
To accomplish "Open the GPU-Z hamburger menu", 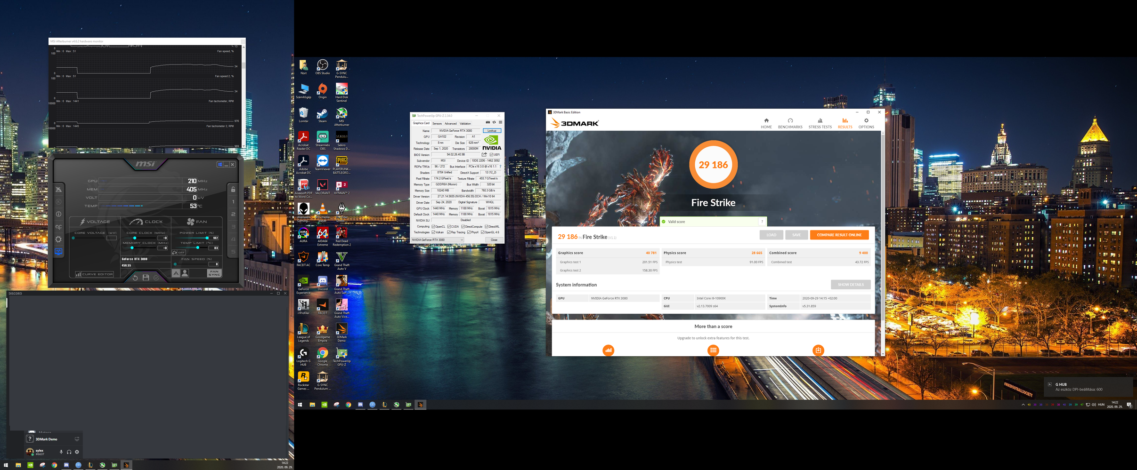I will (x=500, y=122).
